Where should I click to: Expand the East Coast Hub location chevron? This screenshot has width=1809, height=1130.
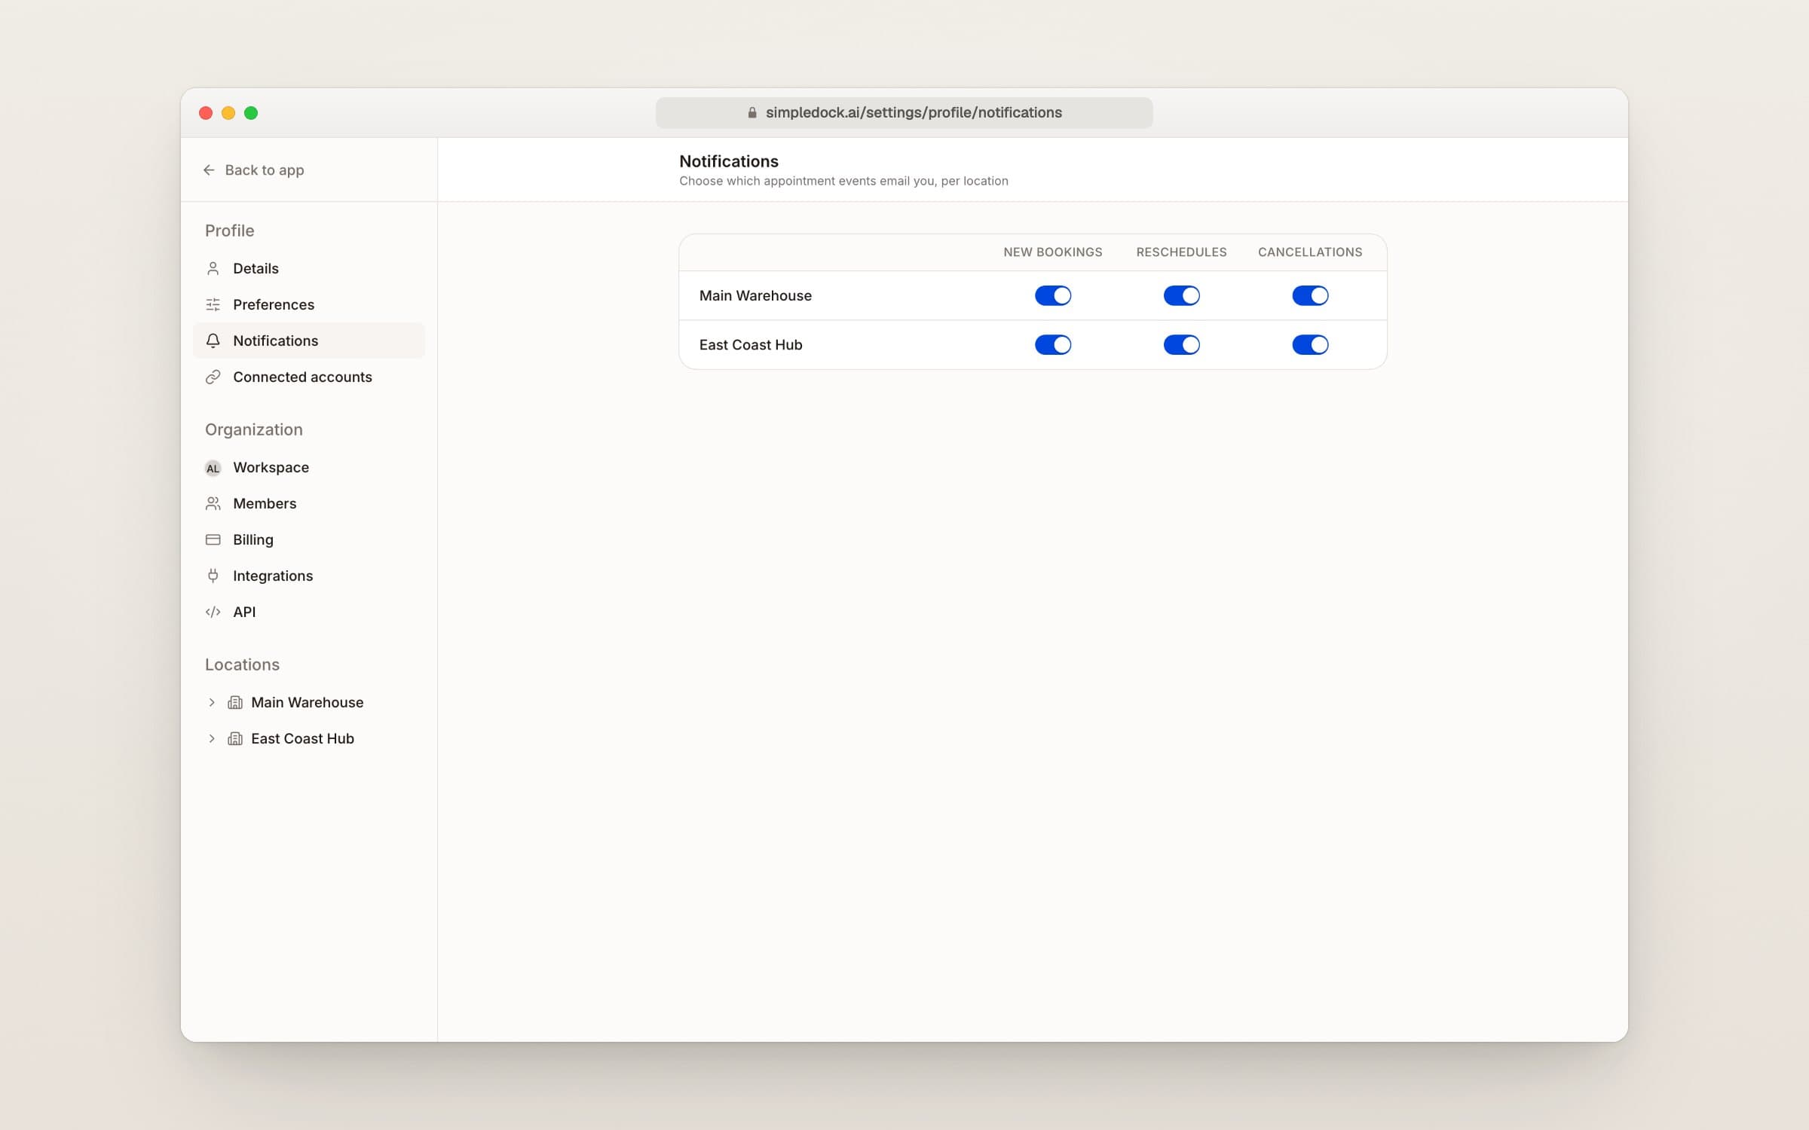(x=212, y=738)
